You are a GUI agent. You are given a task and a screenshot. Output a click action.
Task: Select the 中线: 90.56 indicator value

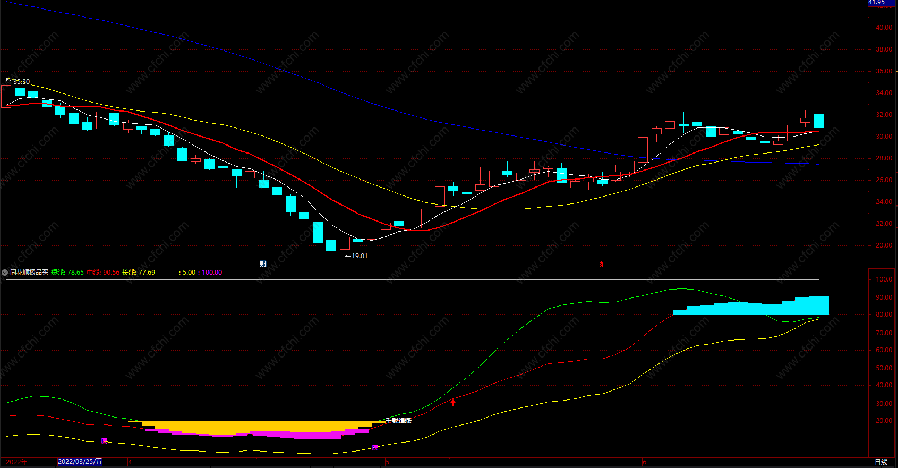[104, 273]
